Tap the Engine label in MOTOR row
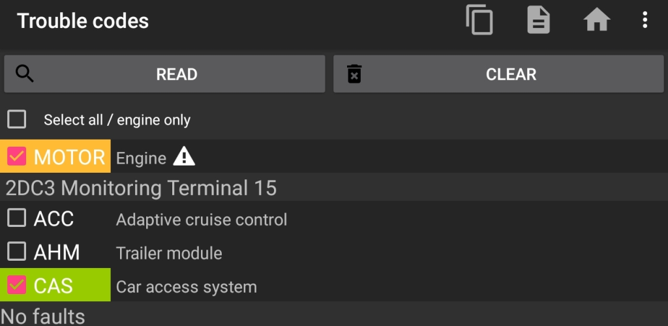Viewport: 668px width, 326px height. 141,158
